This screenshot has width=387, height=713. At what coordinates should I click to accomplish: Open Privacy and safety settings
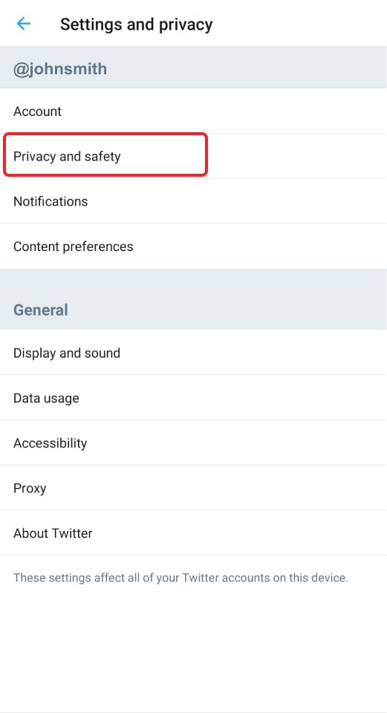tap(193, 156)
